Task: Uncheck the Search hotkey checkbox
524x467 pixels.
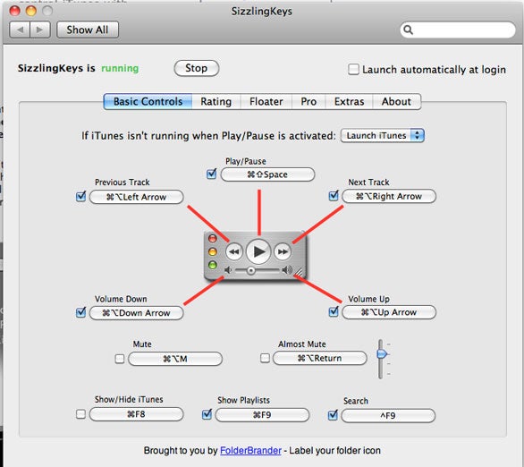Action: 333,415
